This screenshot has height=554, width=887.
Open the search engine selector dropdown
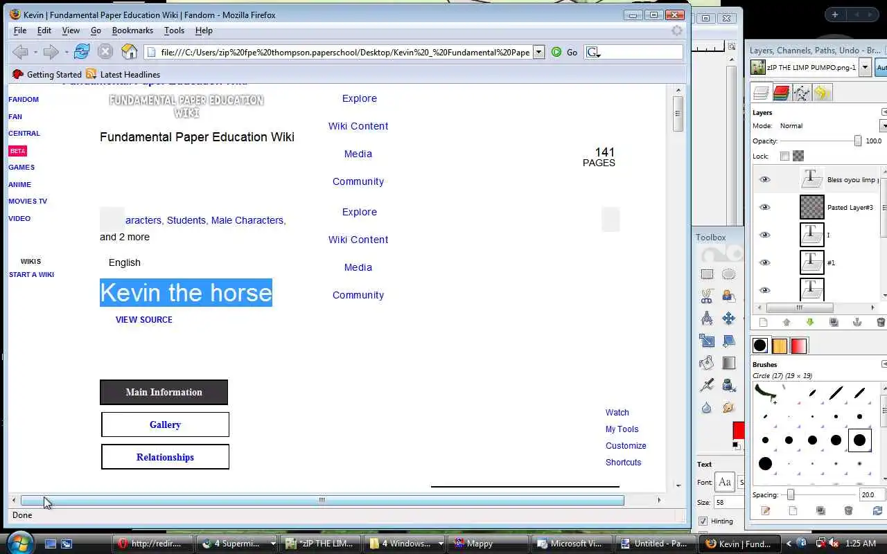593,52
